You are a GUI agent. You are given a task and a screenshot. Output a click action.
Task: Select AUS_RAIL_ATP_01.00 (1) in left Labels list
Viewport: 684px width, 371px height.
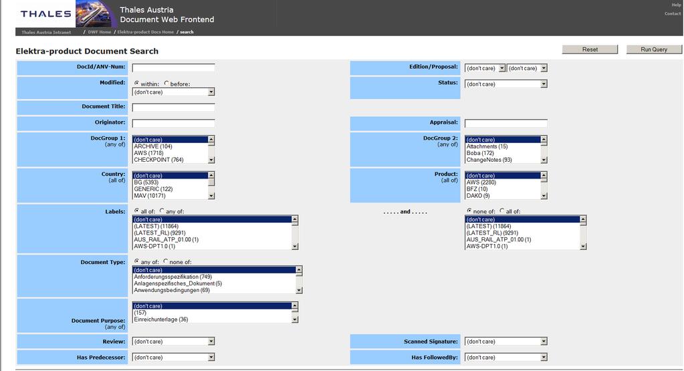point(212,239)
